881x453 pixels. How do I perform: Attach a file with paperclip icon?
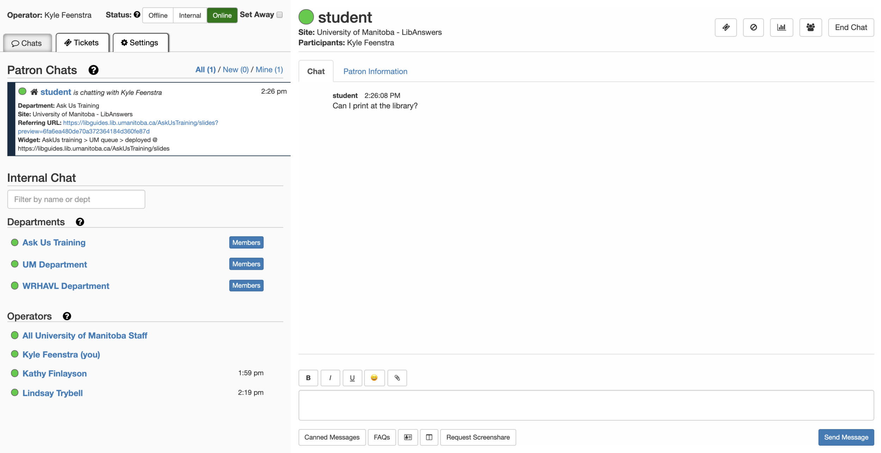click(397, 378)
